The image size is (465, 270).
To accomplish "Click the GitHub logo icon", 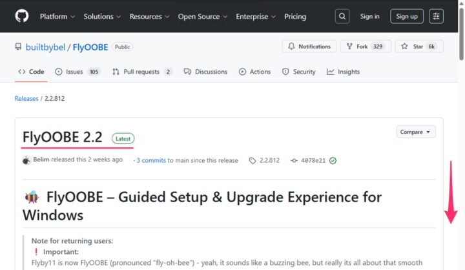I will [22, 16].
